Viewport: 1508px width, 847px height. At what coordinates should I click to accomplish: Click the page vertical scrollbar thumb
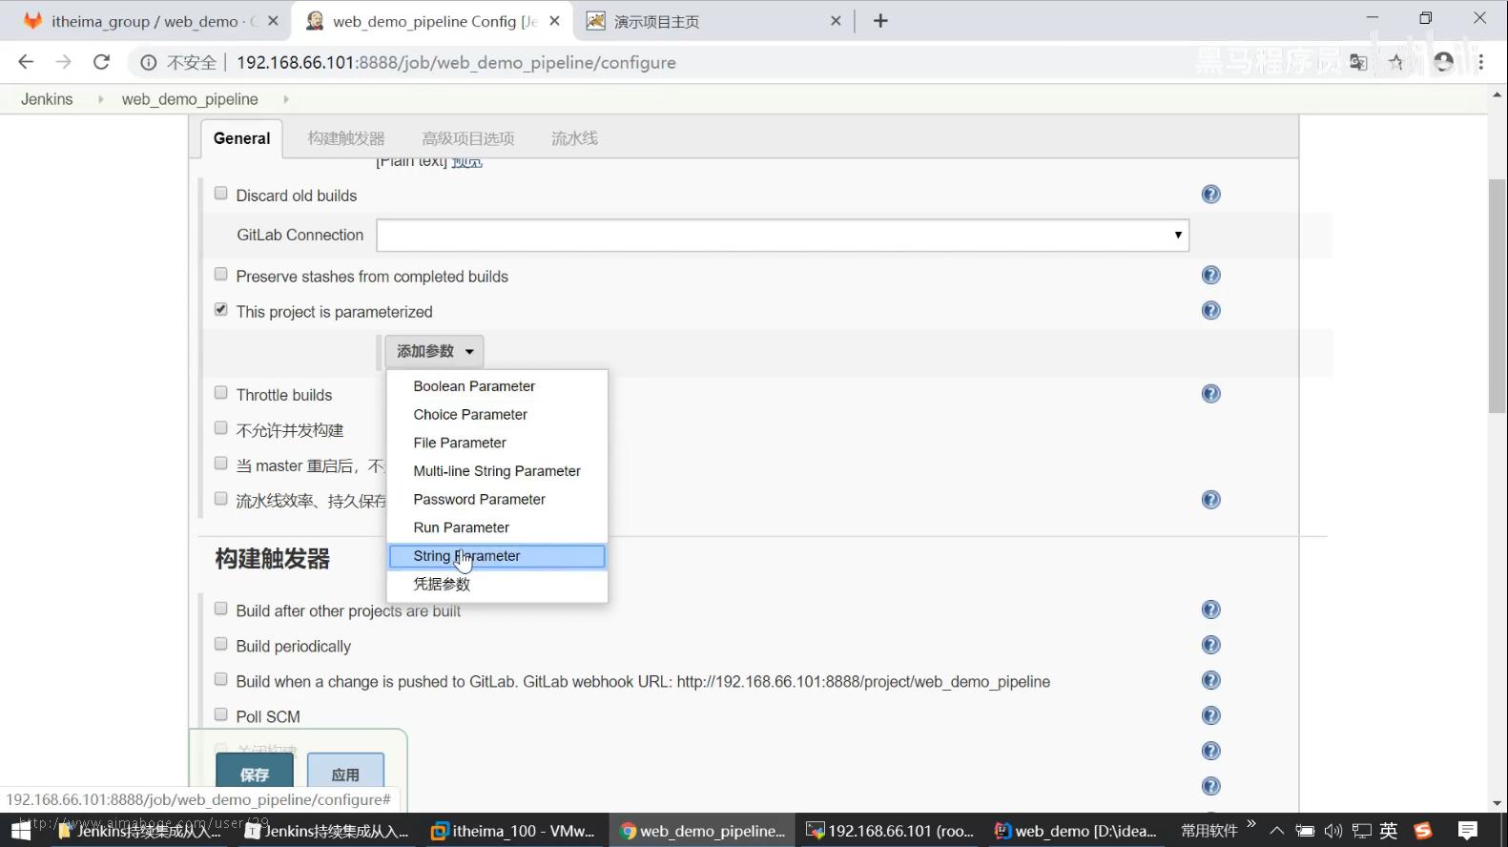tap(1498, 296)
